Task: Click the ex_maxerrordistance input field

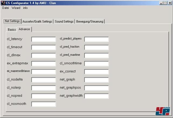Action: pos(44,72)
